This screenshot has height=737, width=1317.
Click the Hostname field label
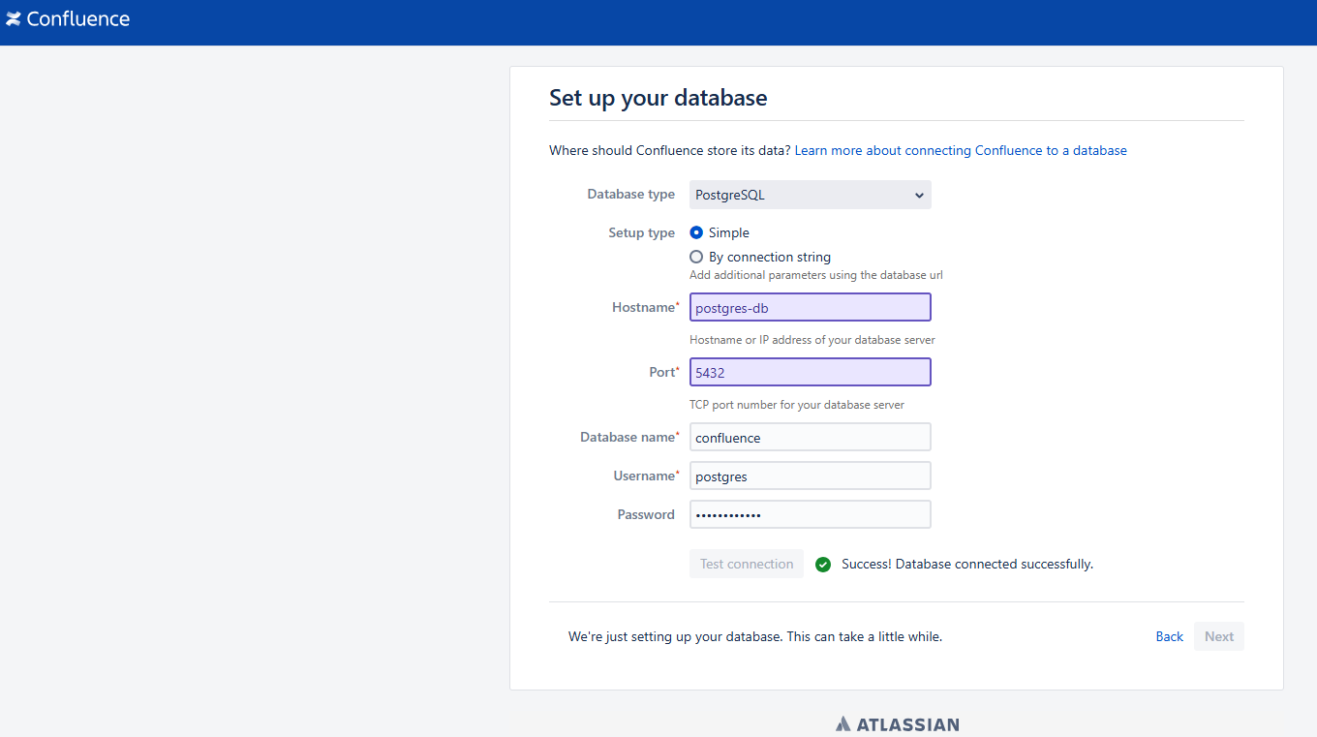(644, 308)
